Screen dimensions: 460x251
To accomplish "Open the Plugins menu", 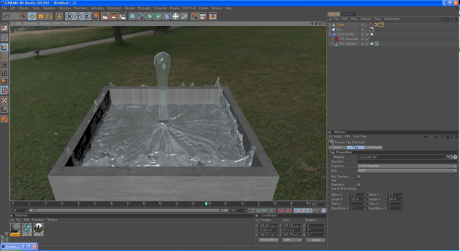I will pos(175,8).
